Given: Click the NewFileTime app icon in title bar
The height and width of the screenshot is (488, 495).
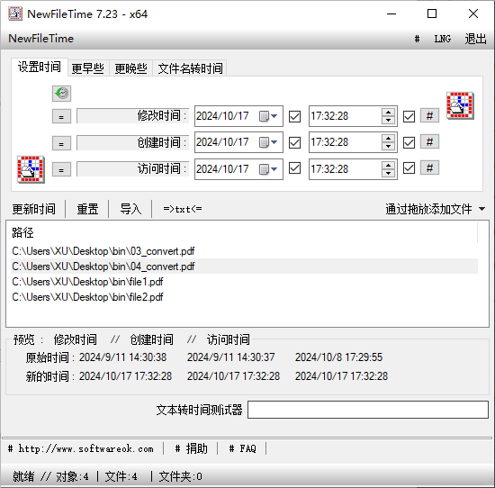Looking at the screenshot, I should point(15,14).
